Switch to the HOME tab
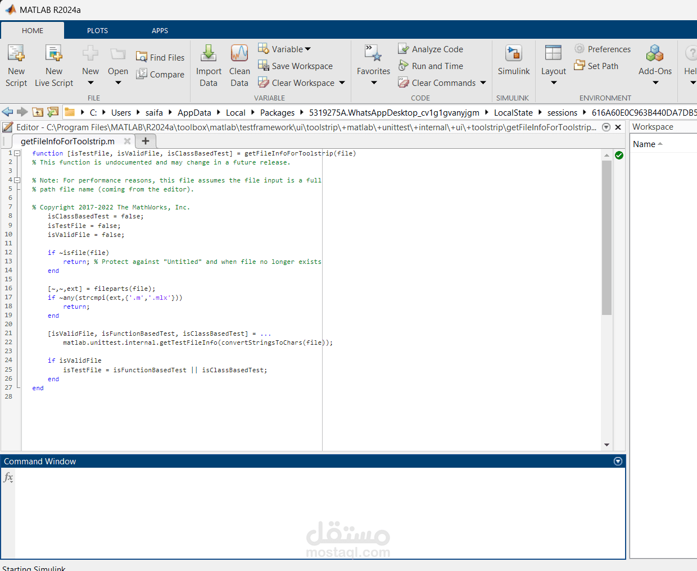697x571 pixels. pyautogui.click(x=33, y=30)
